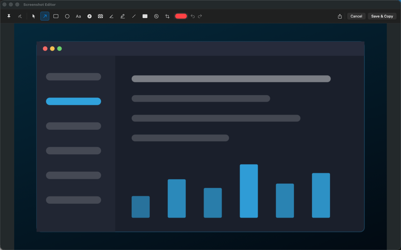Undo the last annotation
This screenshot has height=250, width=401.
click(192, 16)
